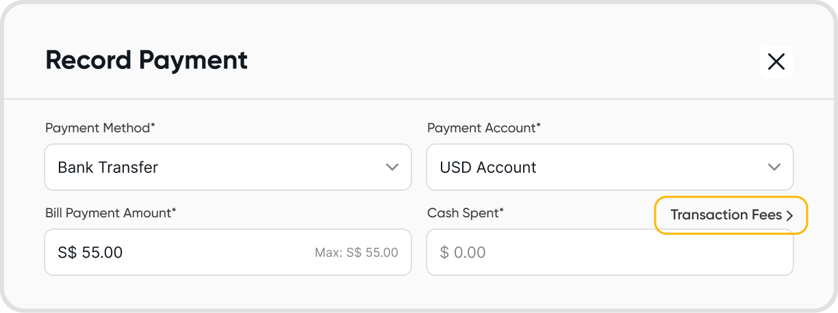
Task: Click into the Cash Spent field
Action: [609, 252]
